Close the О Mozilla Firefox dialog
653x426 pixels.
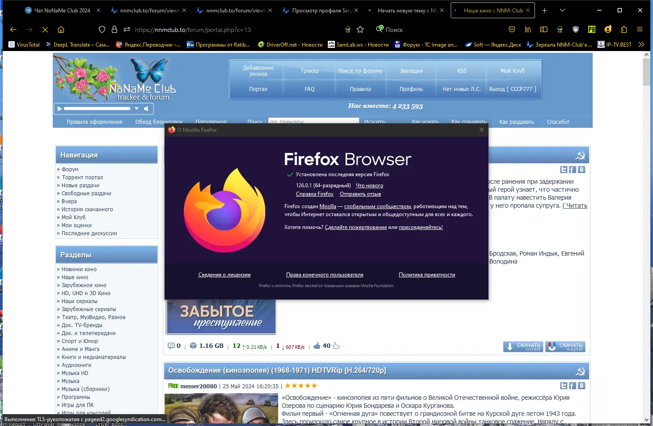click(x=482, y=130)
